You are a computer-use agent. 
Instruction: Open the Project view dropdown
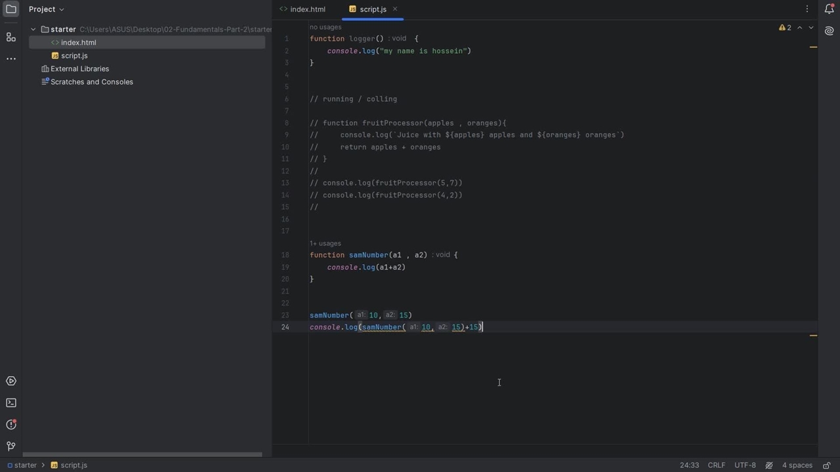(47, 9)
